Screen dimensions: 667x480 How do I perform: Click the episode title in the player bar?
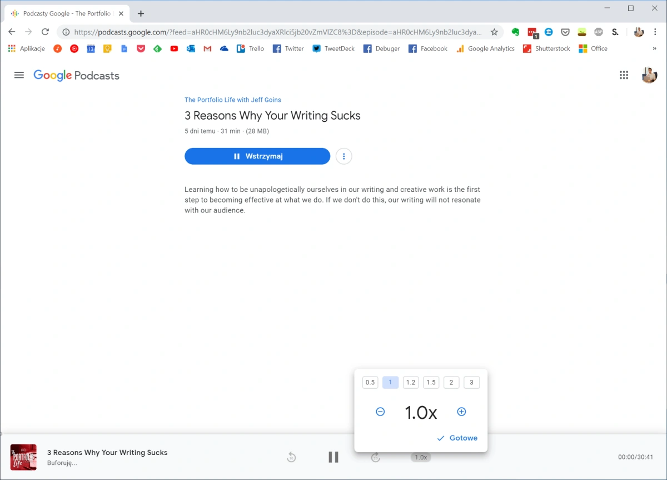107,452
